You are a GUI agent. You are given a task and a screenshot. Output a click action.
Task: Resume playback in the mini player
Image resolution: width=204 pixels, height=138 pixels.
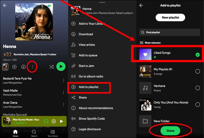point(61,121)
